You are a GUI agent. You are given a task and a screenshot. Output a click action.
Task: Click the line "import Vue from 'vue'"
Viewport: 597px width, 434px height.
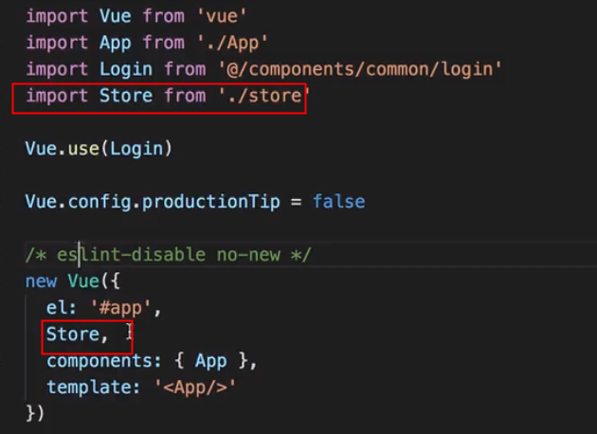[x=136, y=16]
